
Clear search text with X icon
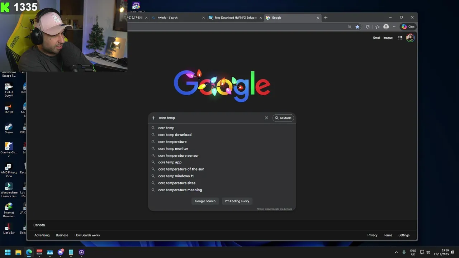pos(266,118)
